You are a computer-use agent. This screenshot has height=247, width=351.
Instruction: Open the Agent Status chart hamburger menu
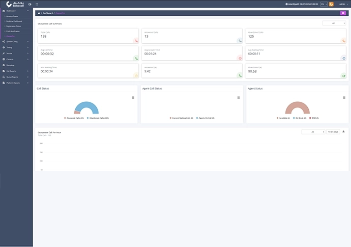click(x=343, y=97)
